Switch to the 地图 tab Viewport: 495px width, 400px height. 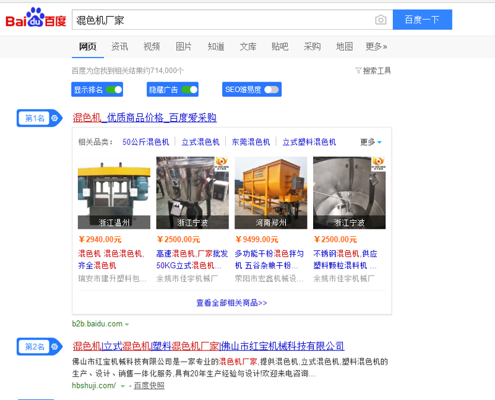pyautogui.click(x=345, y=47)
